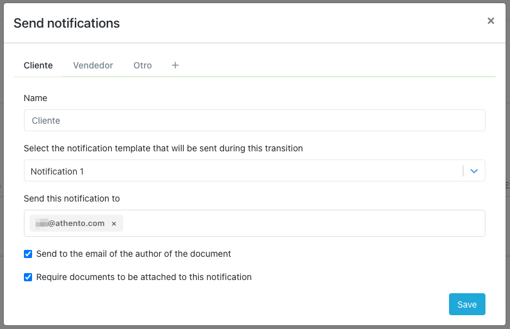The width and height of the screenshot is (510, 329).
Task: Click the dropdown chevron arrow for template
Action: (474, 171)
